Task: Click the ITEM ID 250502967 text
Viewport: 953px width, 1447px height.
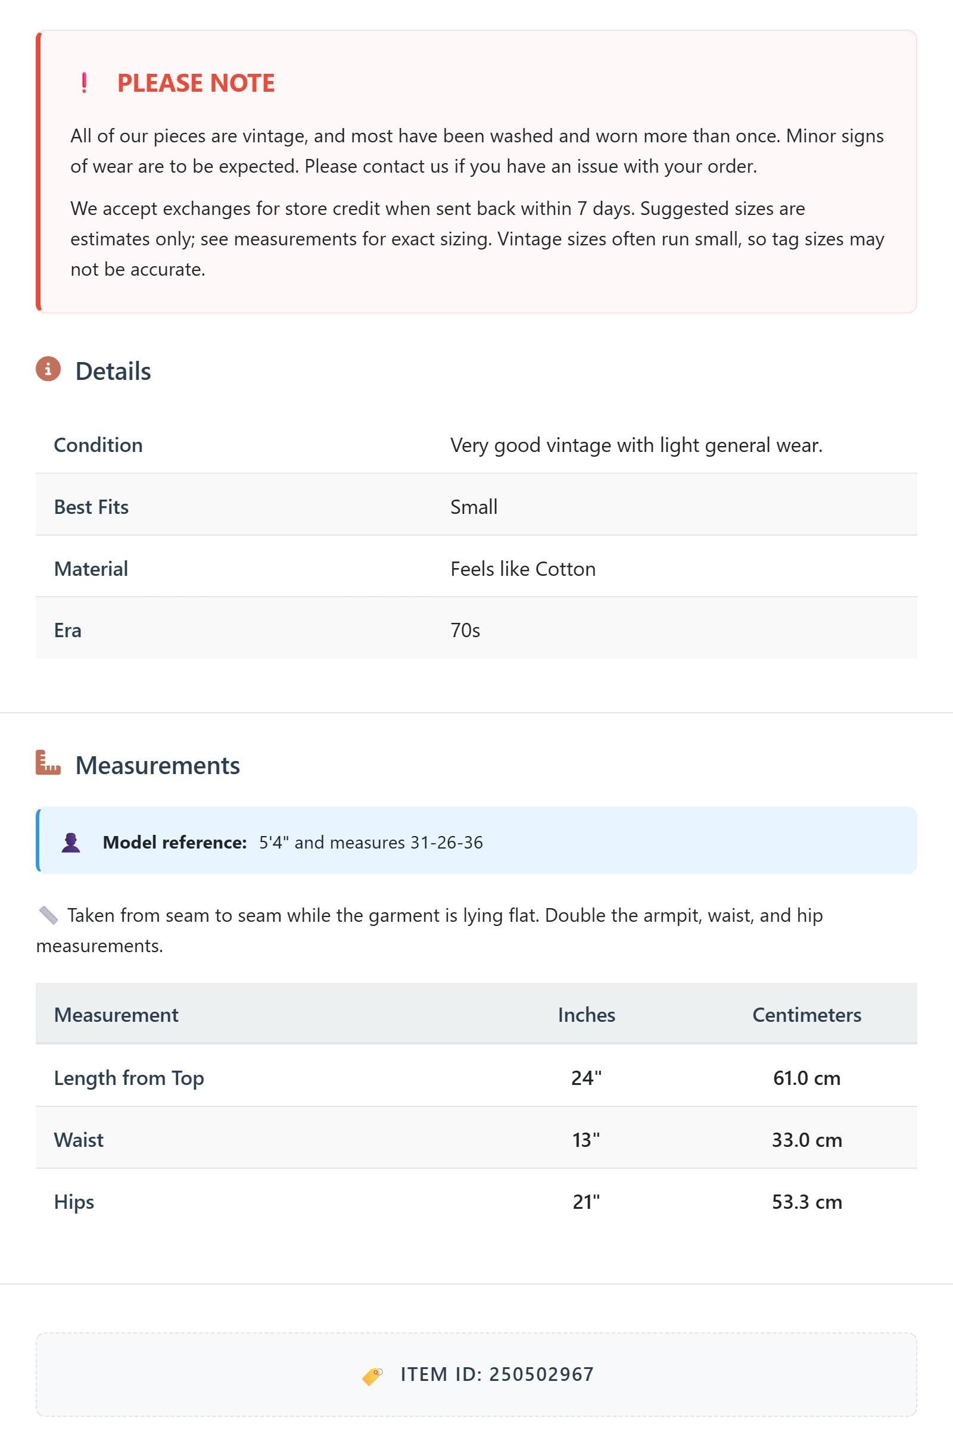Action: [x=497, y=1374]
